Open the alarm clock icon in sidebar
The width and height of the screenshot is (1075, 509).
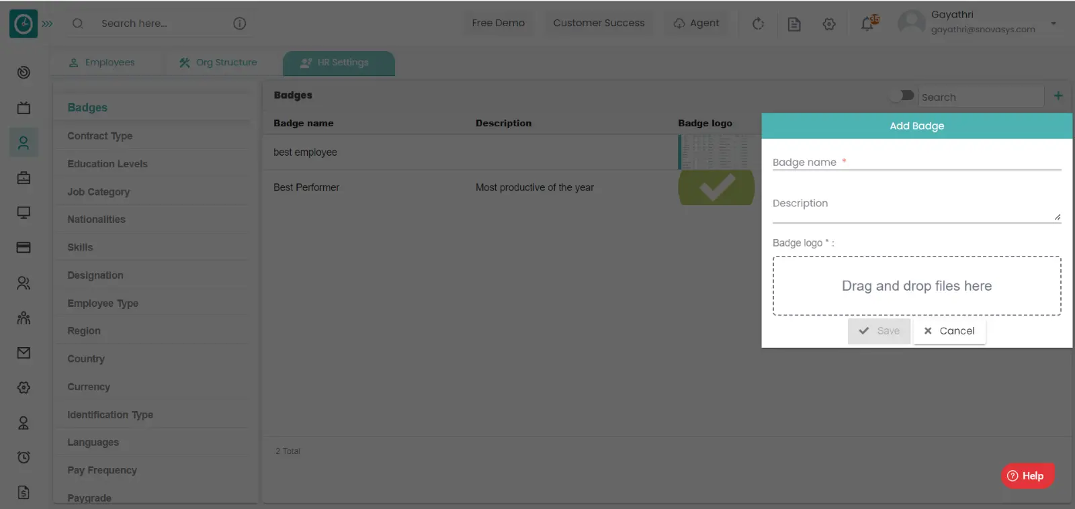[x=24, y=457]
